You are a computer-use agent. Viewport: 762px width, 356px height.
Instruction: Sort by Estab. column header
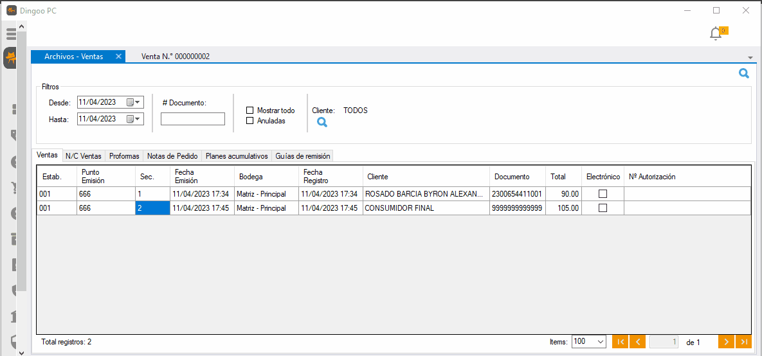point(57,176)
